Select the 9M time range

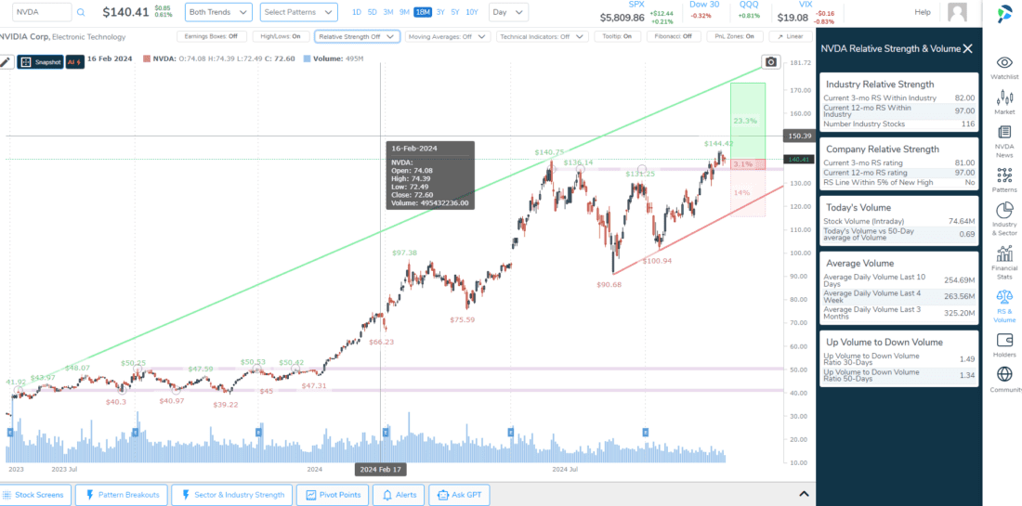coord(404,12)
